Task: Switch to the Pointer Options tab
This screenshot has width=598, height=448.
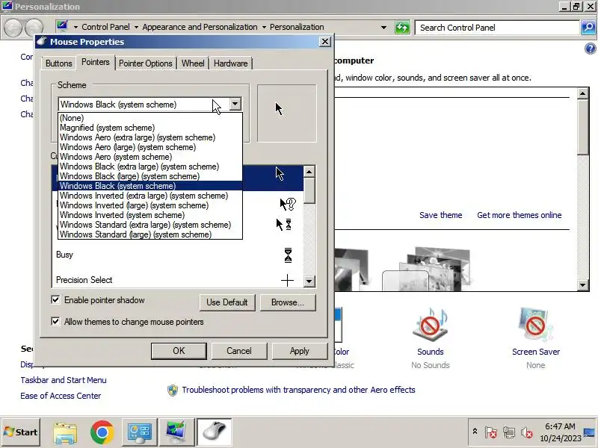Action: (145, 63)
